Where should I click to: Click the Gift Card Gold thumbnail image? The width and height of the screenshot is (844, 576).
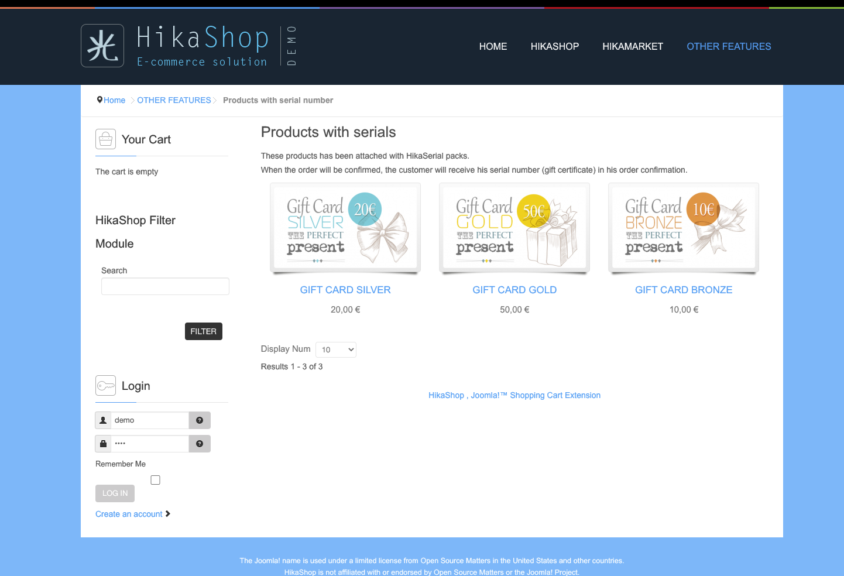point(514,228)
